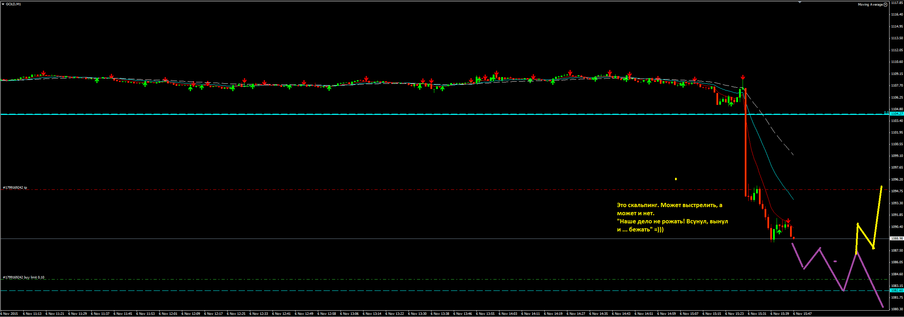This screenshot has height=317, width=904.
Task: Click the 1094.75 price scale label
Action: (897, 191)
